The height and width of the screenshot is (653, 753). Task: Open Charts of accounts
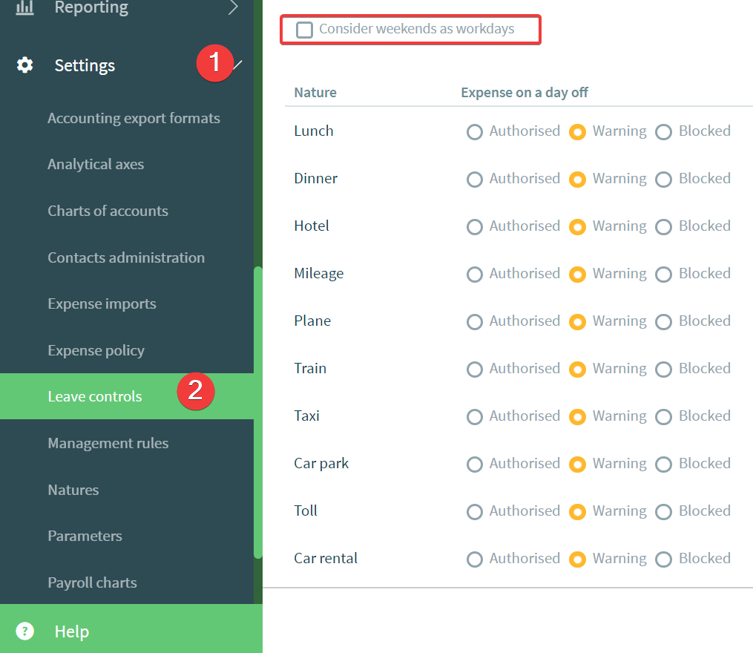pyautogui.click(x=108, y=211)
